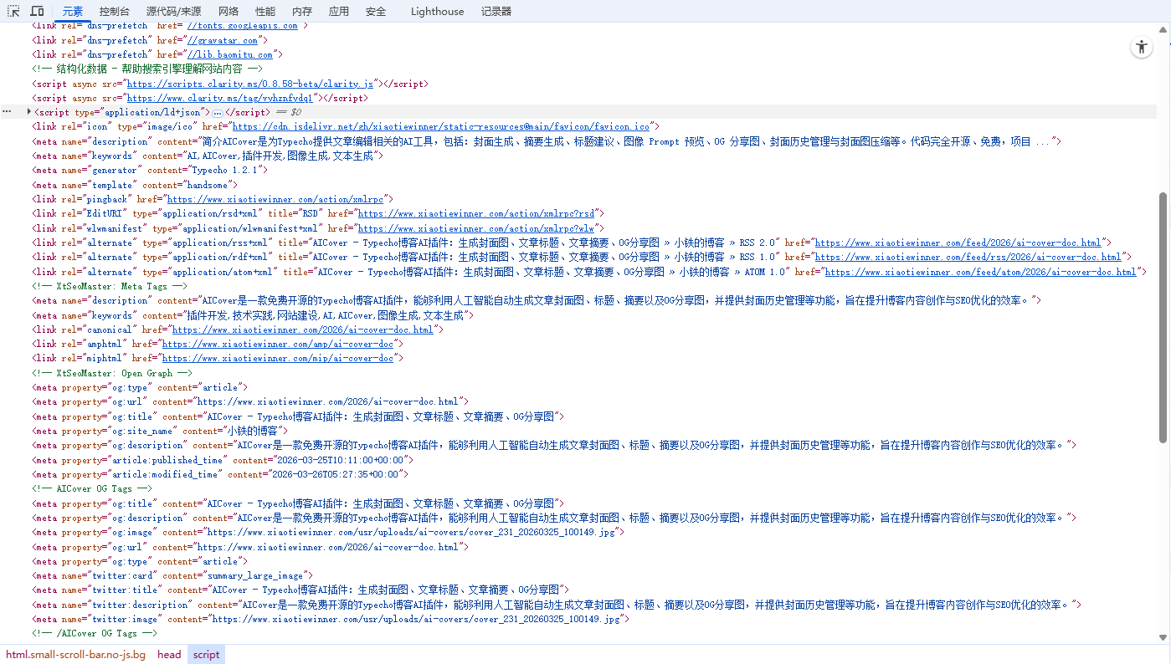
Task: Open the scripts.clarity.ms clarity.js src link
Action: tap(250, 84)
